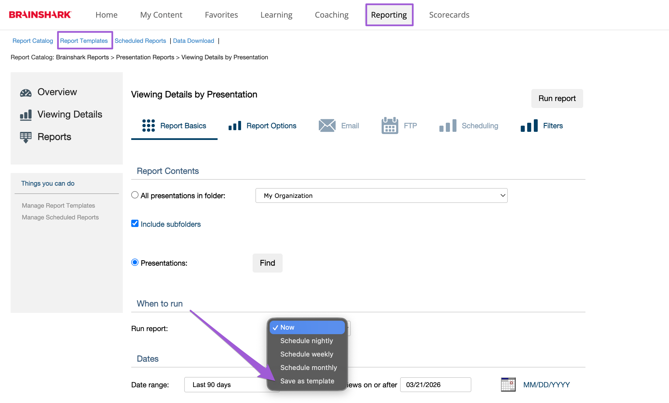Click the Brainshark logo
This screenshot has height=403, width=669.
(x=40, y=15)
